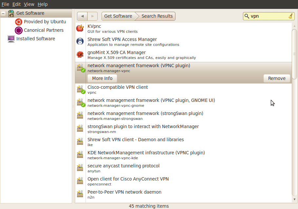Go back with the left arrow button
The image size is (298, 209).
[82, 16]
